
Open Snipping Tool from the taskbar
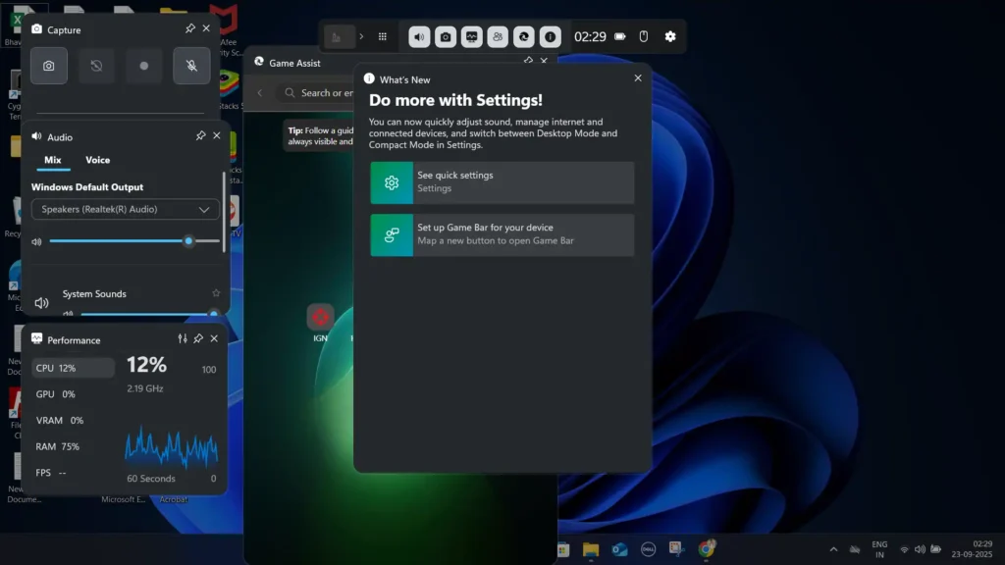(677, 549)
